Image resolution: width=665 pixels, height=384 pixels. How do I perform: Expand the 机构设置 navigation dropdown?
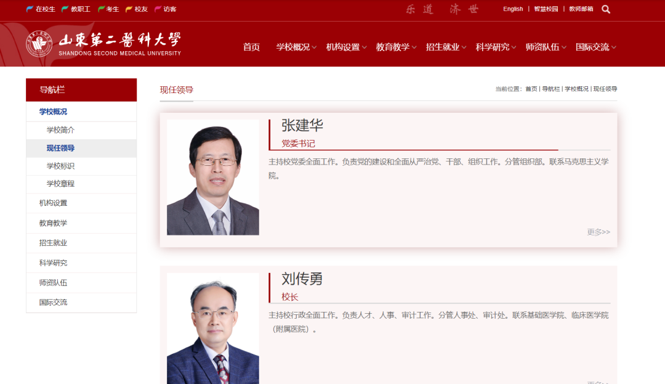point(342,46)
